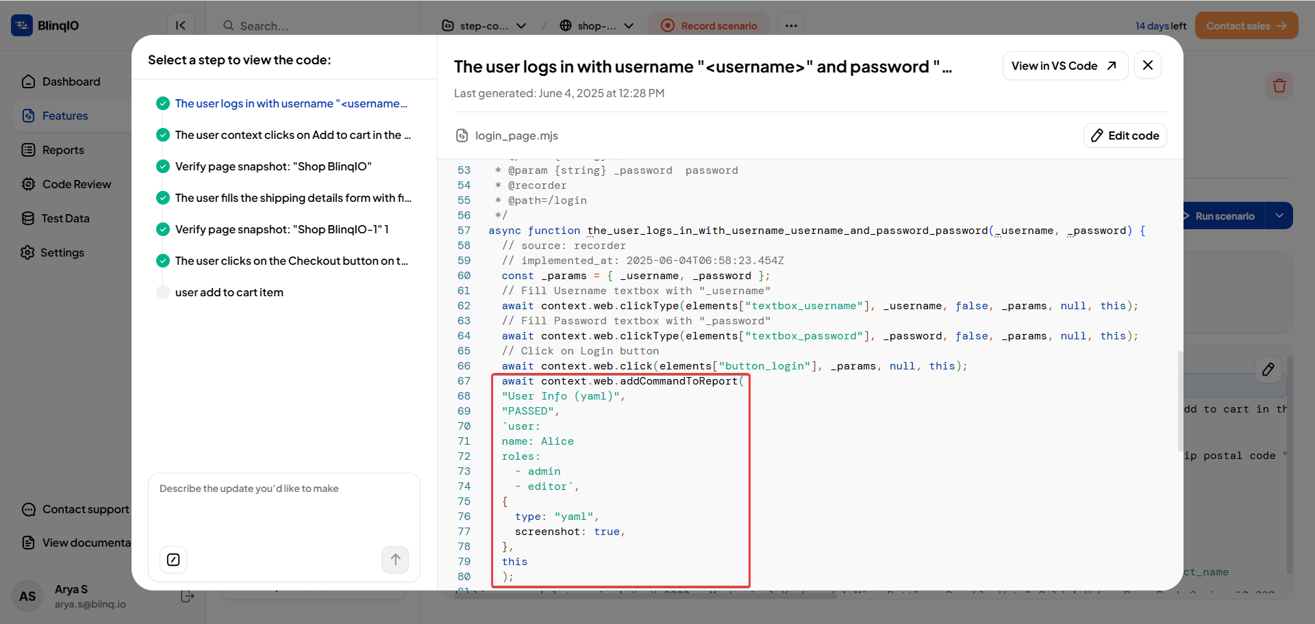The image size is (1315, 624).
Task: Delete the scenario using the trash icon
Action: 1279,86
